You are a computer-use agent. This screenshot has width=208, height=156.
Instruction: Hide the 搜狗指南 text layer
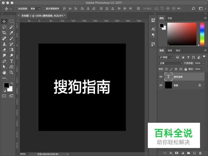[x=161, y=77]
